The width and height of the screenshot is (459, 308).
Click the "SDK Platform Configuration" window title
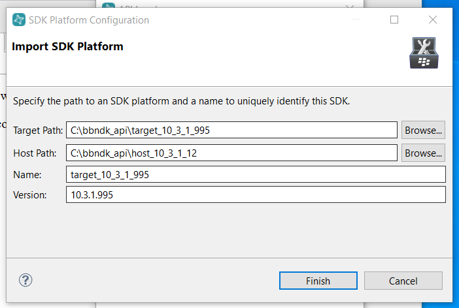[89, 20]
